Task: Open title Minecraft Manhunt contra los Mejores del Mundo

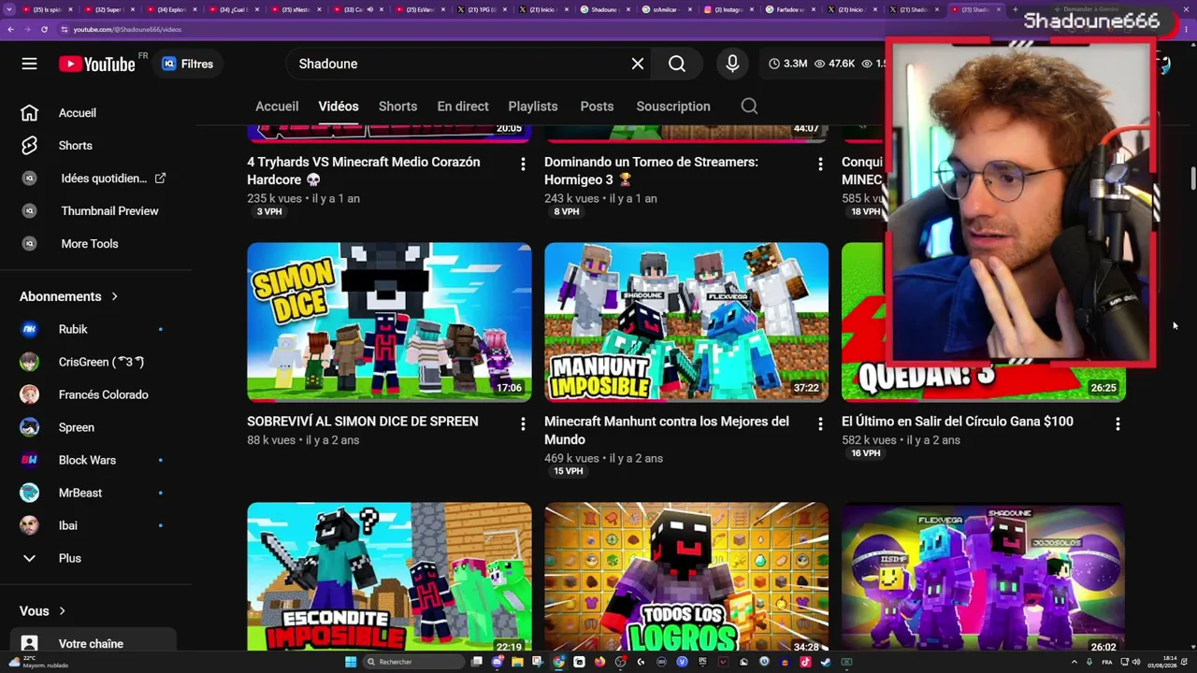Action: point(667,430)
